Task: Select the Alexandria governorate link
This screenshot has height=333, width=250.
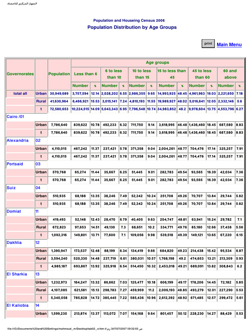Action: pos(18,140)
